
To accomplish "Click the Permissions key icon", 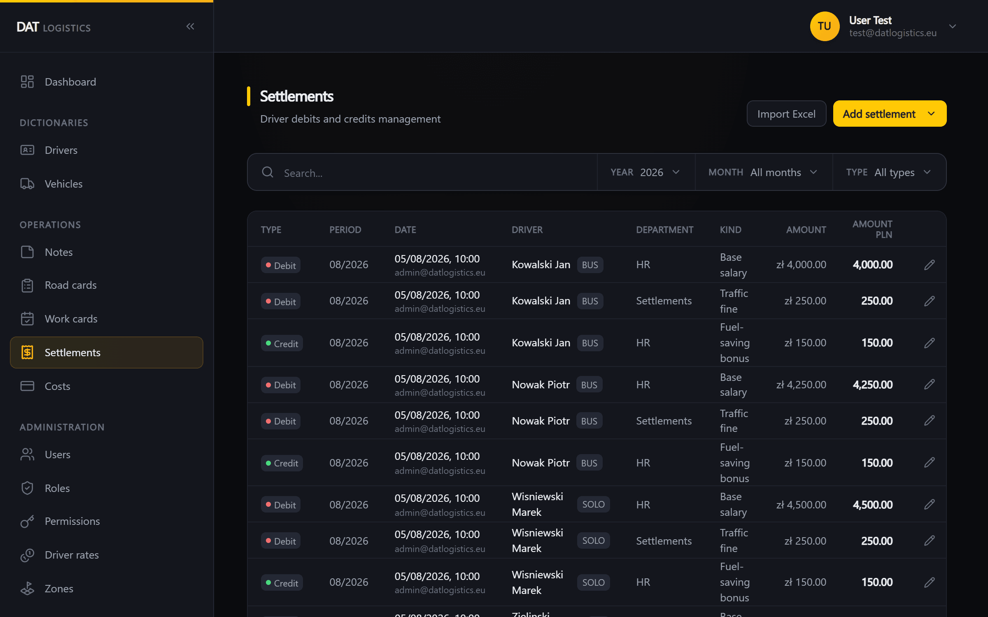I will pyautogui.click(x=27, y=521).
